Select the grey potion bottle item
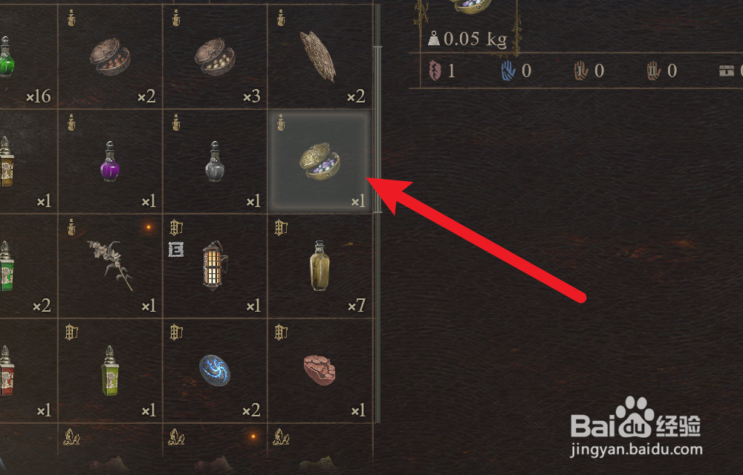The height and width of the screenshot is (475, 743). click(x=215, y=161)
